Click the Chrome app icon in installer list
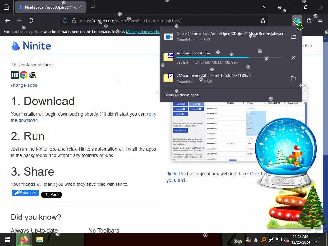 point(24,75)
